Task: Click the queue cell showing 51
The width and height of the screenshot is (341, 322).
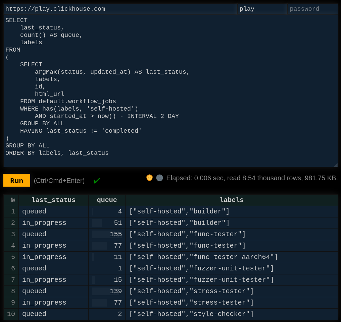Action: 107,223
